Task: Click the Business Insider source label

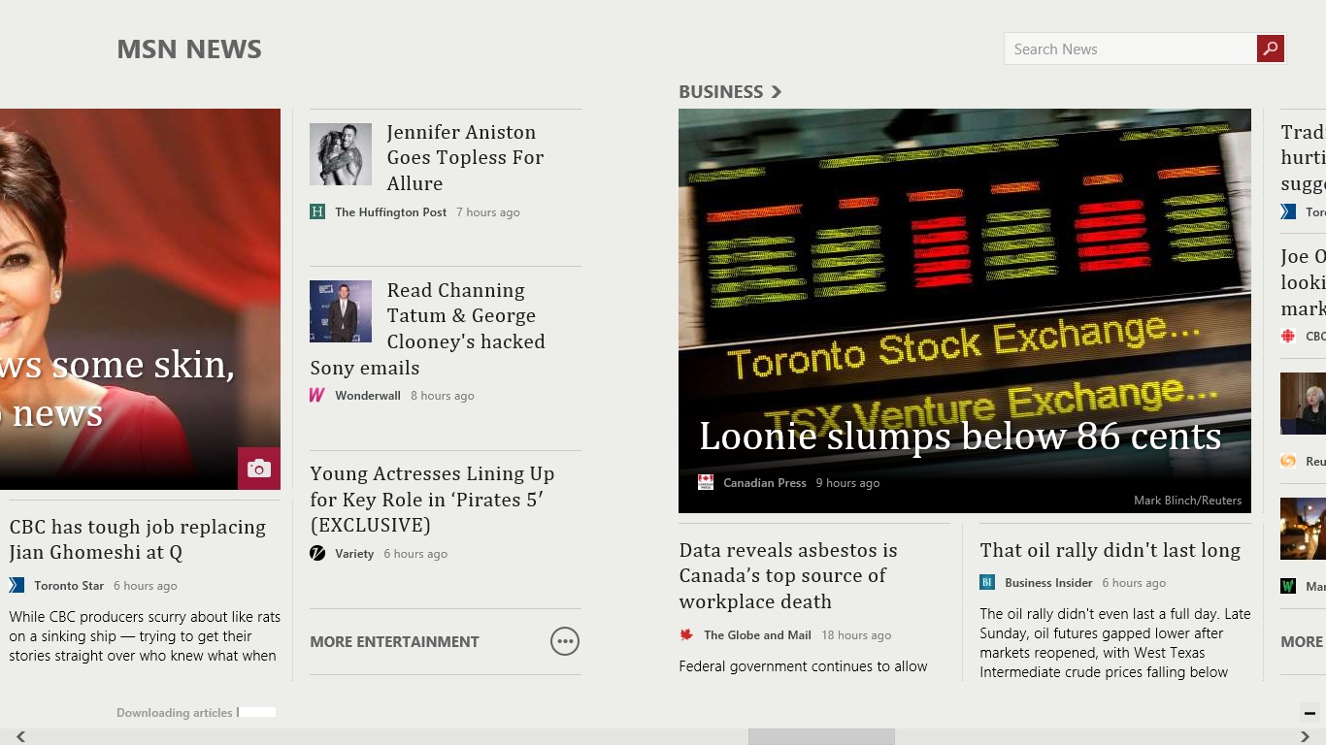Action: point(1048,582)
